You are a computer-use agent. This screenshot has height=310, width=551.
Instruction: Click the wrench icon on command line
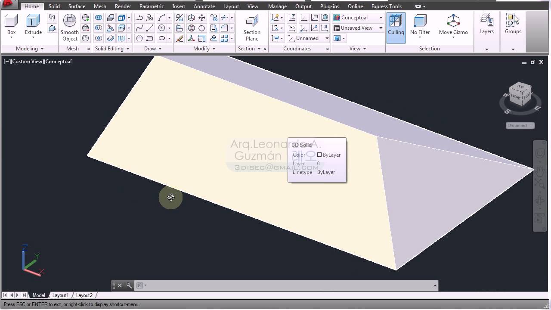click(129, 285)
